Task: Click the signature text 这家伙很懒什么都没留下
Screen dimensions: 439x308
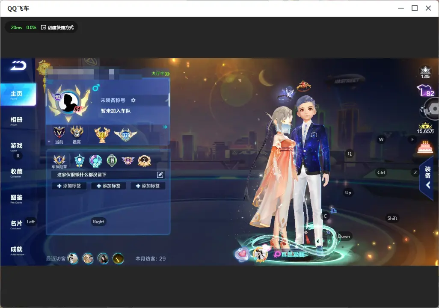Action: click(82, 175)
